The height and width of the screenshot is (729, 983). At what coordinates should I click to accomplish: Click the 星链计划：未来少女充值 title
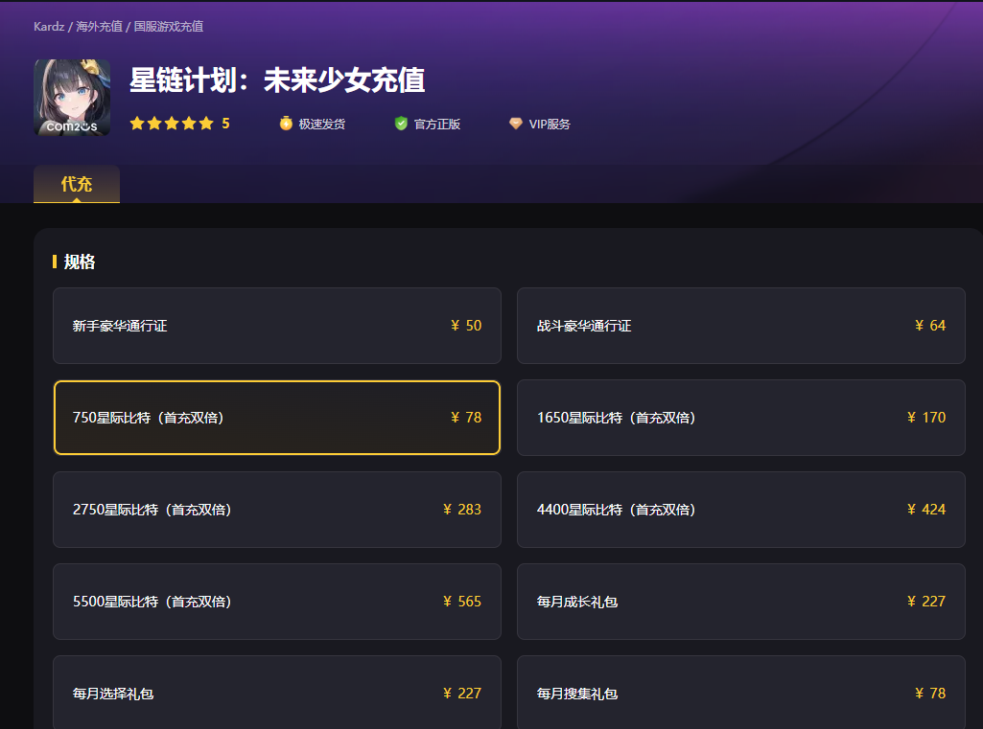(277, 80)
